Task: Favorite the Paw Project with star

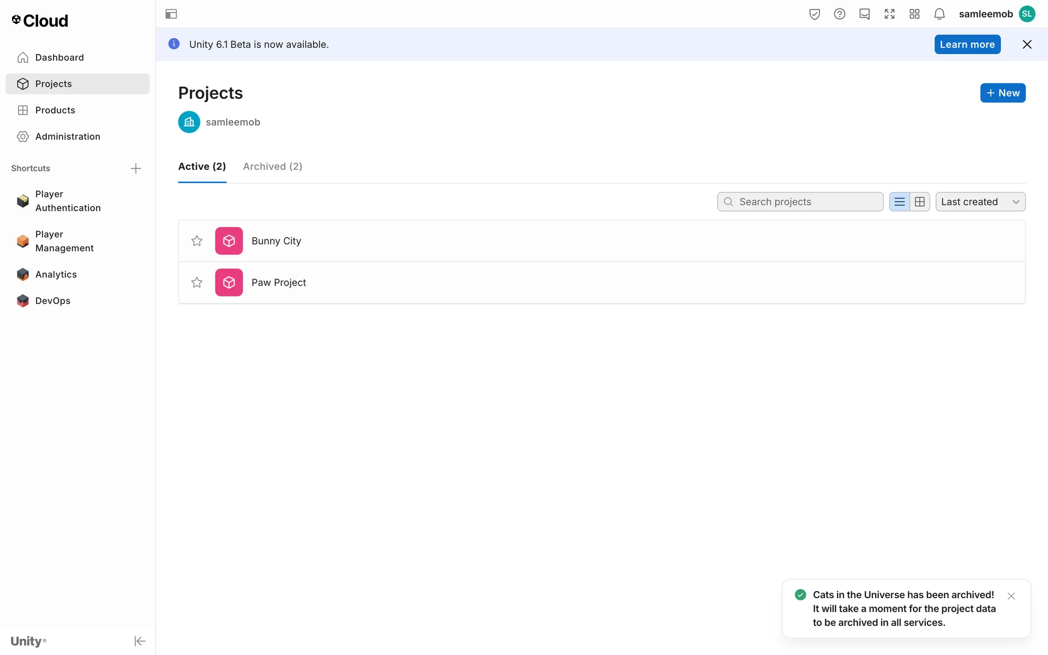Action: pyautogui.click(x=196, y=282)
